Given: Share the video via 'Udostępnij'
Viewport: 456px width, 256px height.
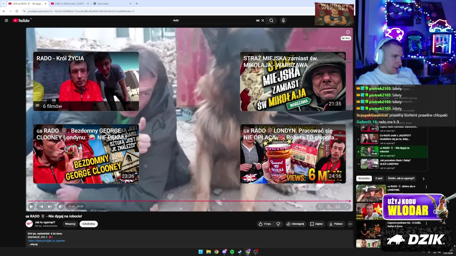Looking at the screenshot, I should point(295,224).
